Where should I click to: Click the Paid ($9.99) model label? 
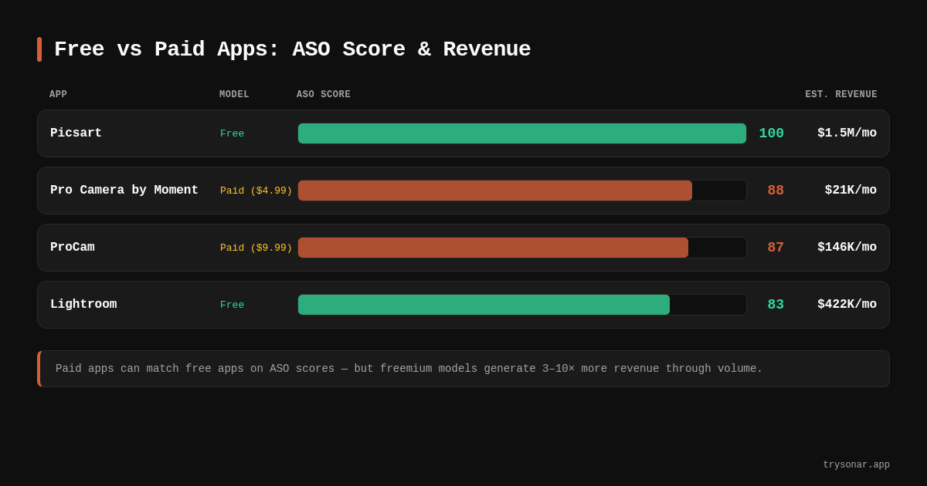point(256,248)
